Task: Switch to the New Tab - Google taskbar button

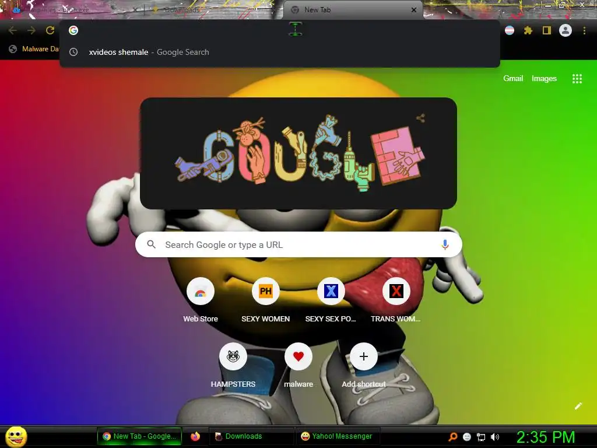Action: point(139,436)
